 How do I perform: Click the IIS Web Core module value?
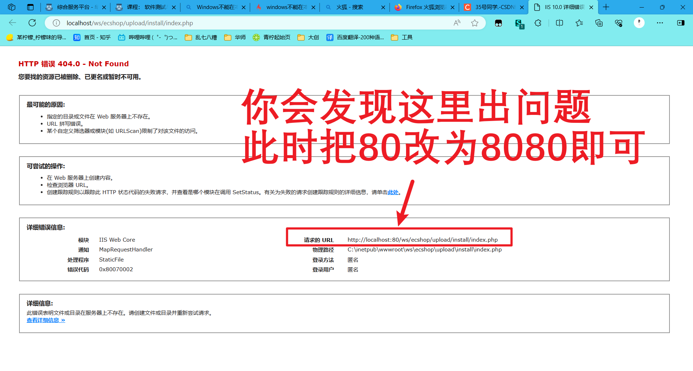coord(117,240)
